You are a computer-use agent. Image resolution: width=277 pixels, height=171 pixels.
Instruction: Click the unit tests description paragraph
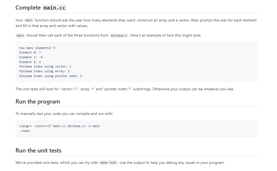(120, 163)
